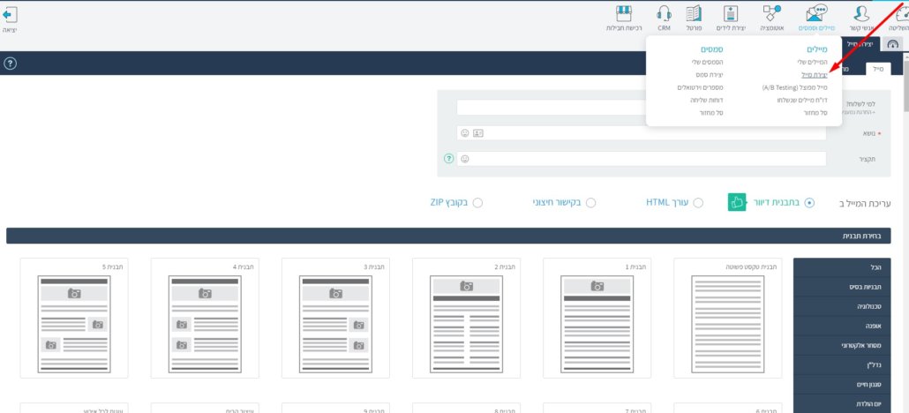This screenshot has width=909, height=413.
Task: Select the נדל"ן template category
Action: [x=842, y=364]
